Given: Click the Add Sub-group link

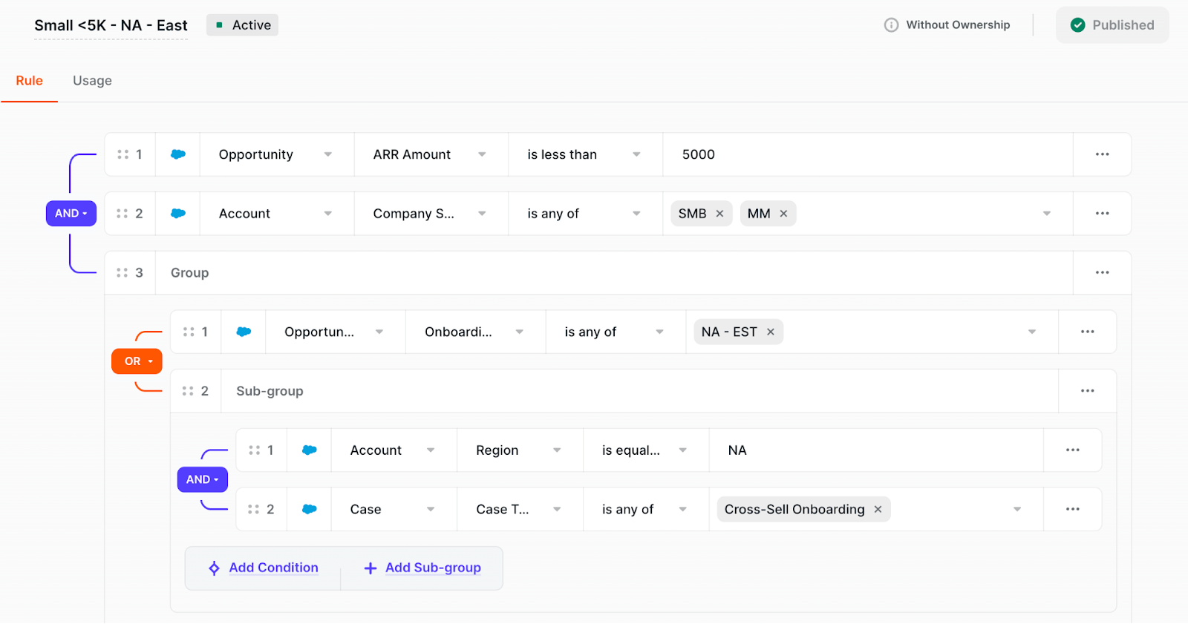Looking at the screenshot, I should click(x=433, y=568).
